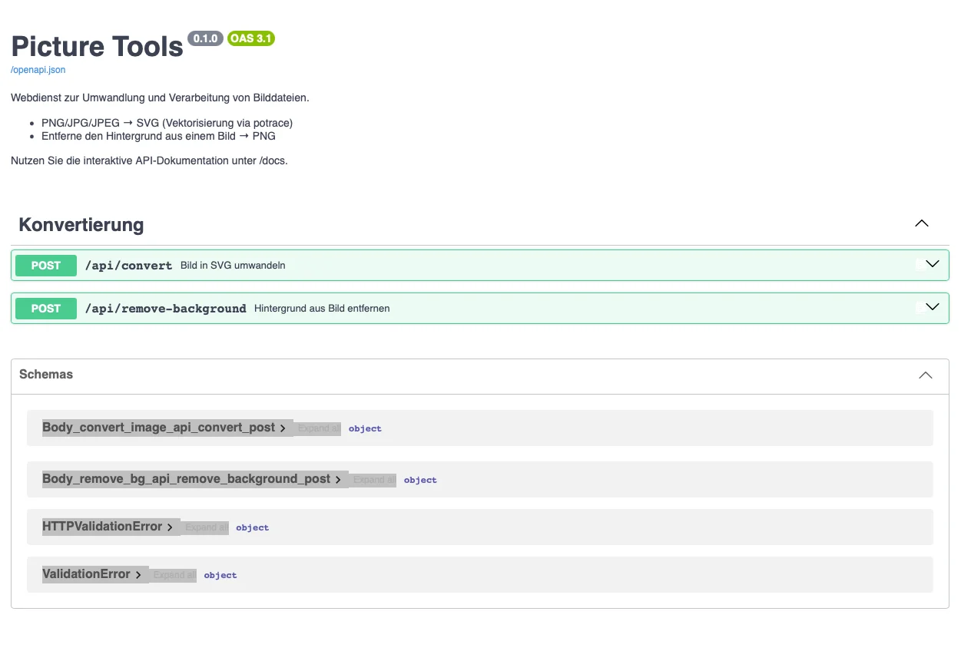Click the Schemas heading
This screenshot has height=651, width=961.
coord(46,375)
